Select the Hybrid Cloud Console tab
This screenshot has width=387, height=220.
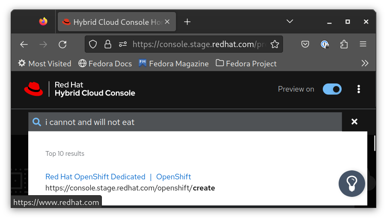(x=112, y=22)
